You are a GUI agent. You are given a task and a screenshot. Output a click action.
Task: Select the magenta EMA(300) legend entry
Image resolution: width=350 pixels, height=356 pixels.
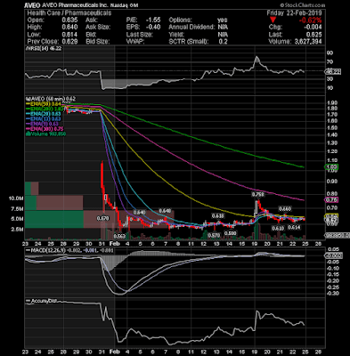tap(45, 129)
